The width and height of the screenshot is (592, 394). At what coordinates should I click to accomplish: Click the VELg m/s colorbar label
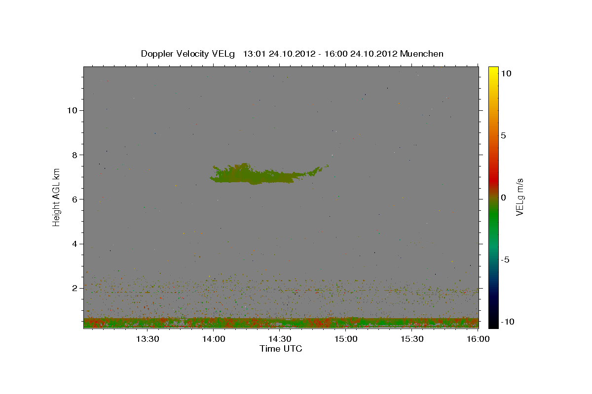(x=519, y=197)
